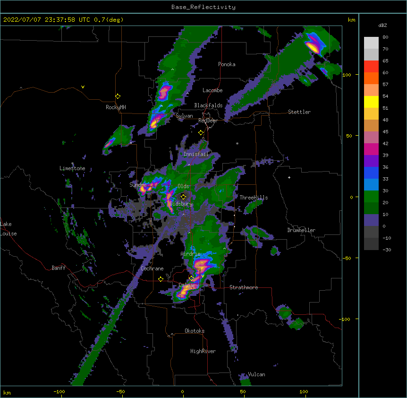This screenshot has height=398, width=407.
Task: Select the dark orange 57-60 dBZ legend swatch
Action: coord(371,78)
